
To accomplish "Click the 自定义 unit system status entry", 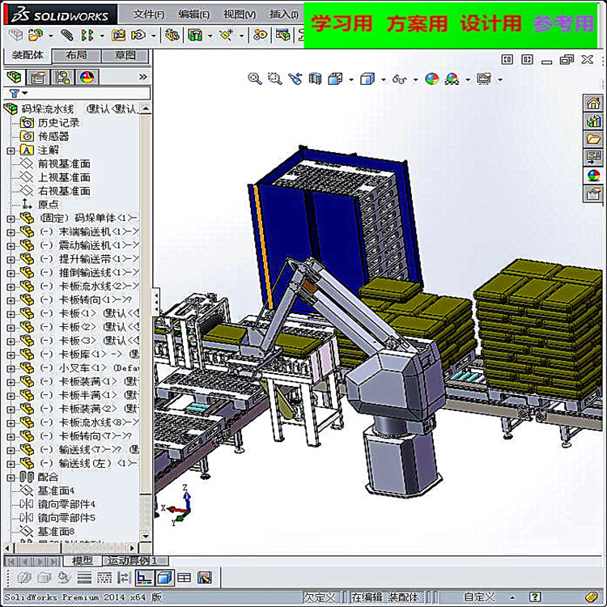I will tap(479, 597).
